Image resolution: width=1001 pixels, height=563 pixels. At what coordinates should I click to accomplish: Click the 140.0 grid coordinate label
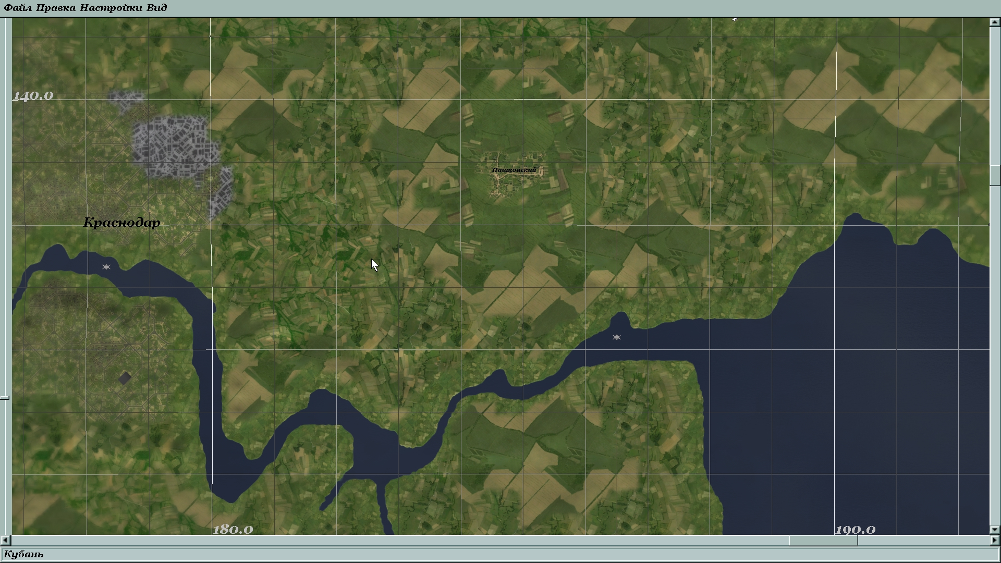[x=33, y=96]
